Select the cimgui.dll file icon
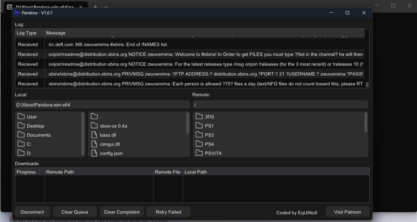The height and width of the screenshot is (222, 417). pos(94,144)
